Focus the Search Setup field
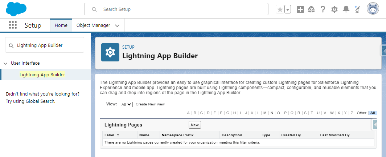Screen dimensions: 386x157 [176, 9]
